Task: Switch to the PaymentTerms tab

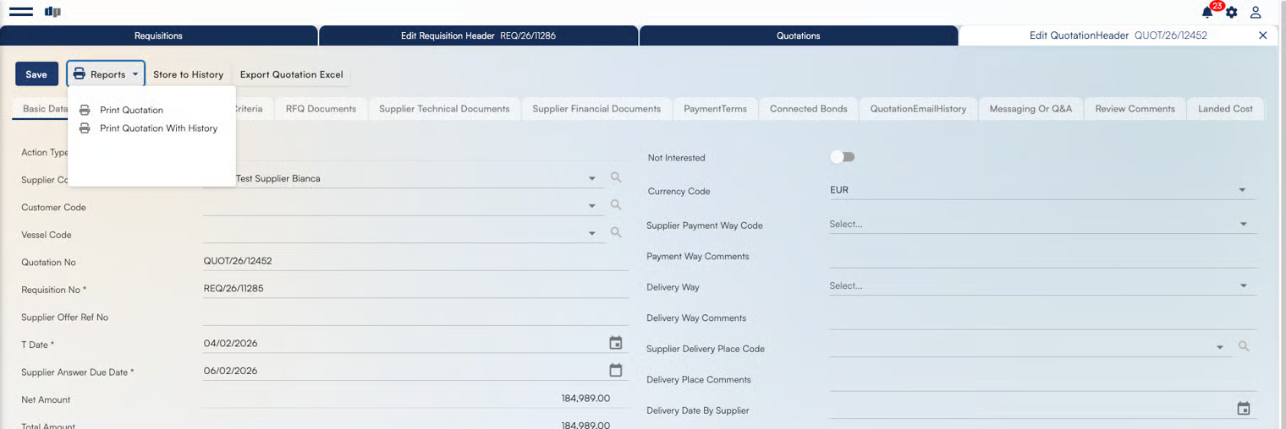Action: 715,109
